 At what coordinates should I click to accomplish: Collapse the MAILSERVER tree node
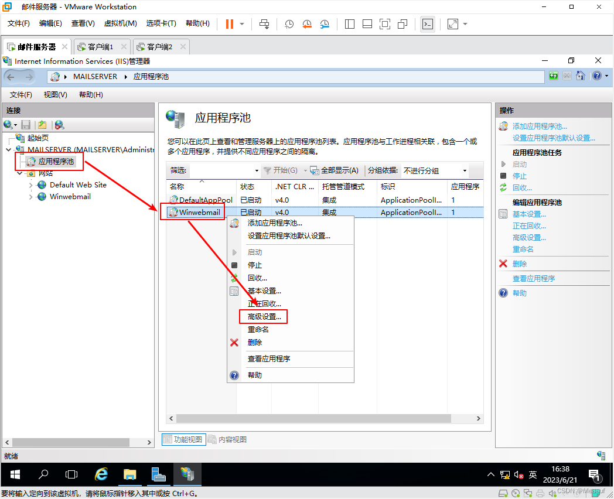[x=9, y=149]
